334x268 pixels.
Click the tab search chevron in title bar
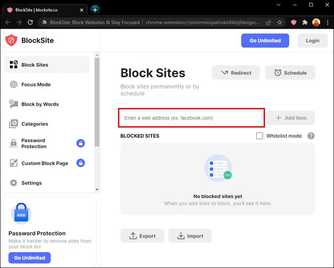pos(278,5)
